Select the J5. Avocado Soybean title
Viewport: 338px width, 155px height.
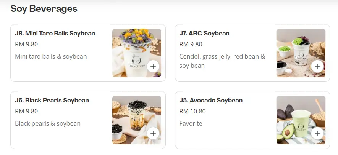point(211,101)
